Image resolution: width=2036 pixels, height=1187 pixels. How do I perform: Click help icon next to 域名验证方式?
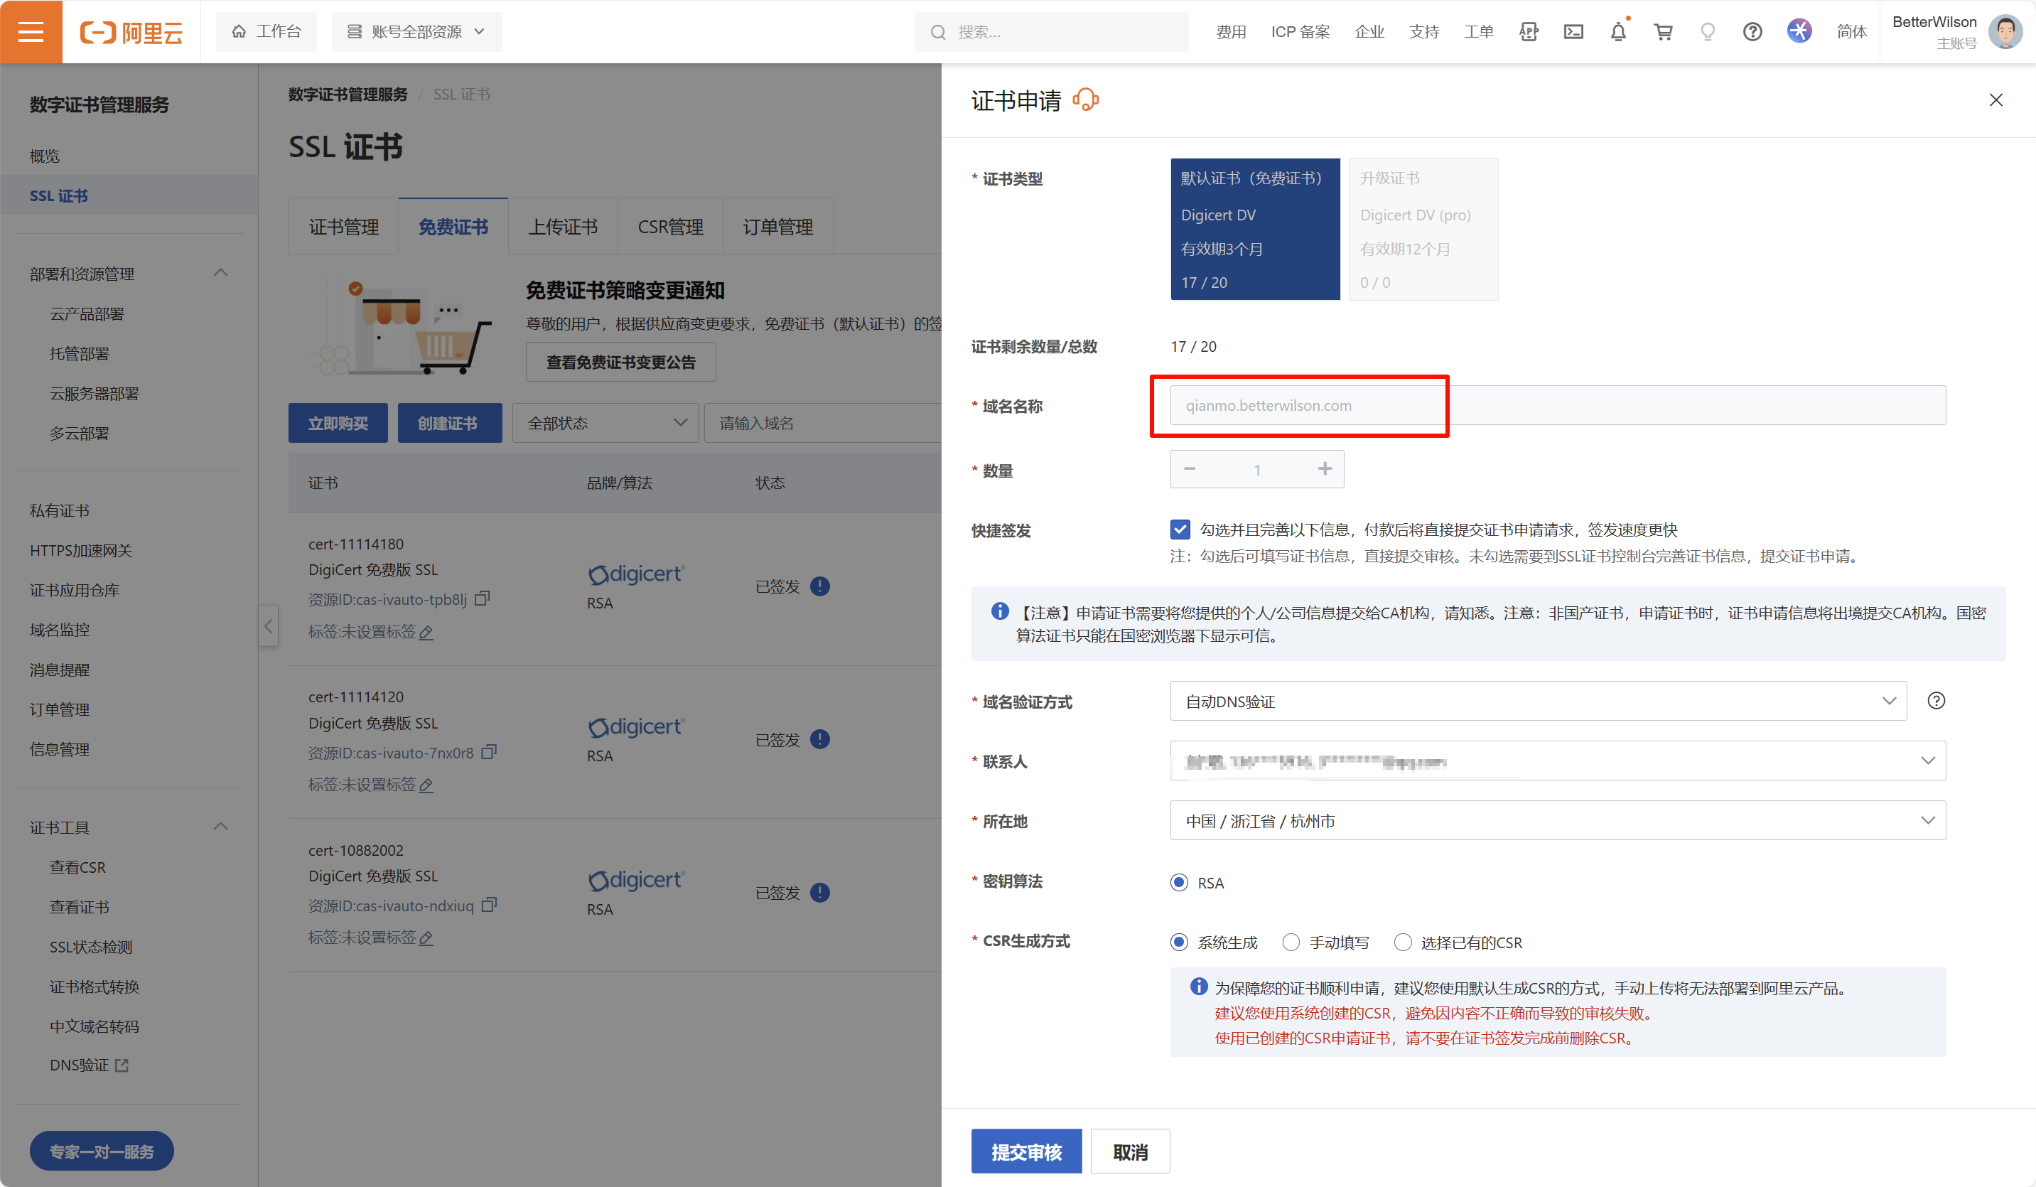[x=1936, y=701]
